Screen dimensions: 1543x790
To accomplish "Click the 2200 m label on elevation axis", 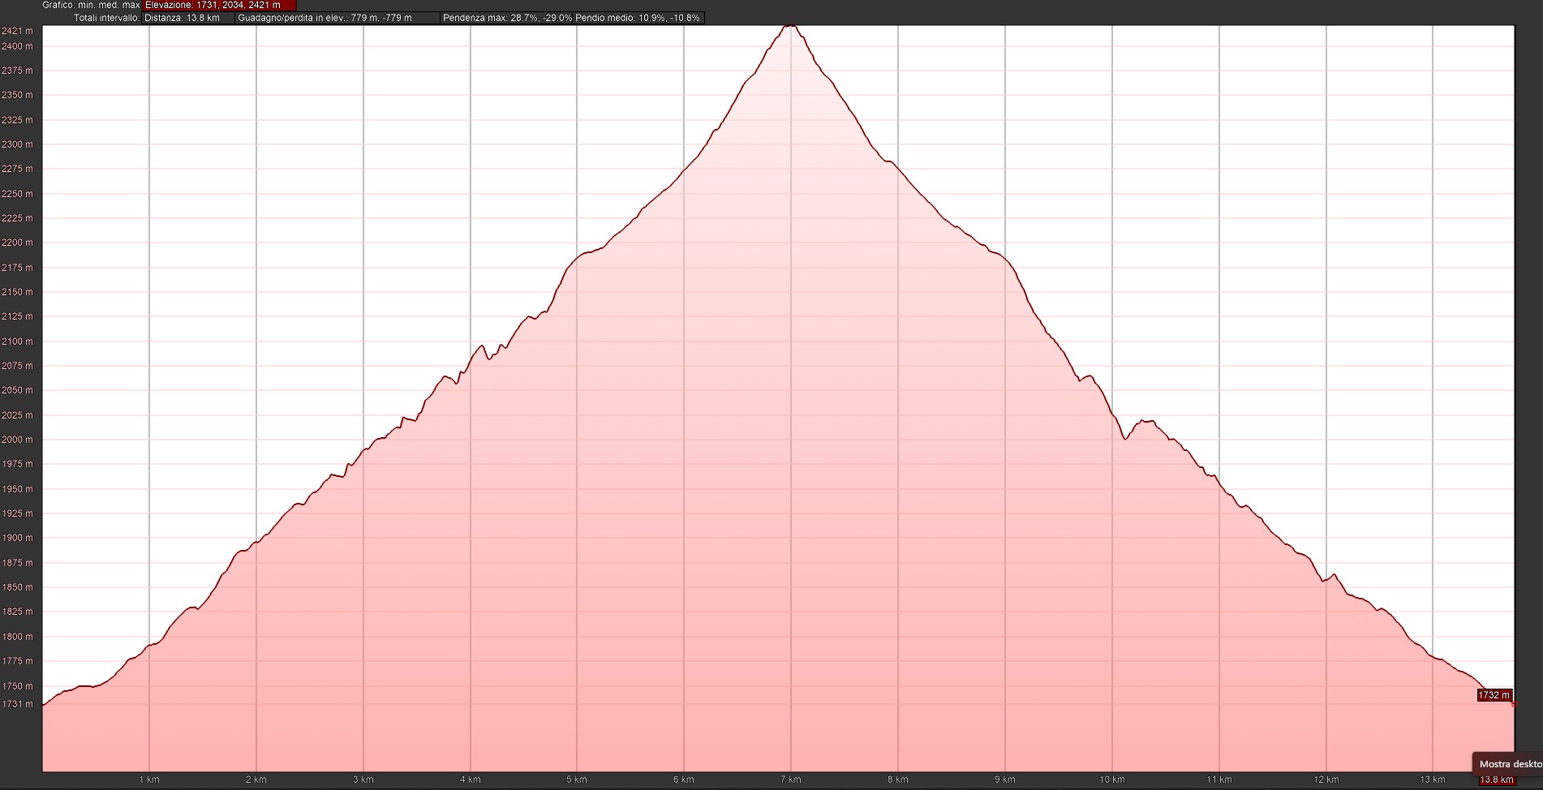I will (x=18, y=243).
